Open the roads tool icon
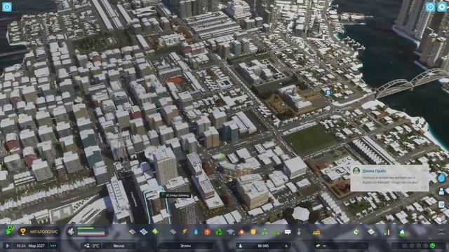The width and height of the screenshot is (449, 252). pyautogui.click(x=173, y=232)
